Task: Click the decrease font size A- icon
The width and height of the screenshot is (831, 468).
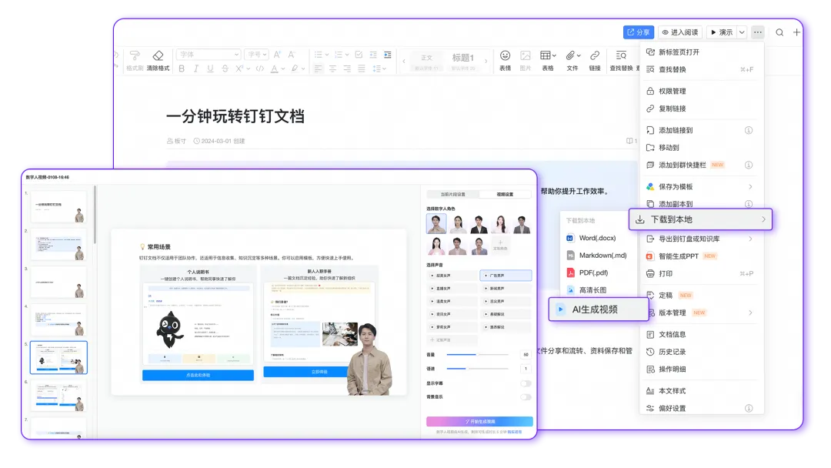Action: [292, 55]
